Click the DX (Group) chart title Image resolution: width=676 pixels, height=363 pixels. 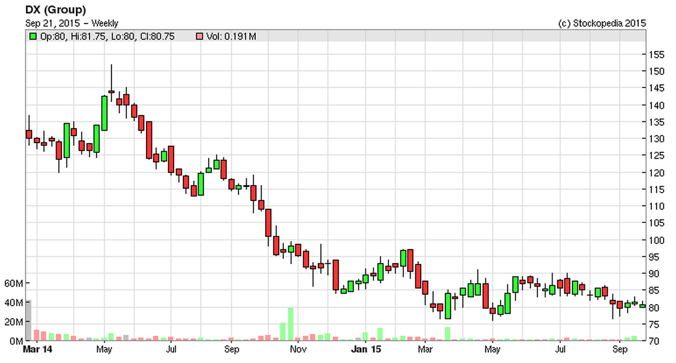pyautogui.click(x=56, y=10)
